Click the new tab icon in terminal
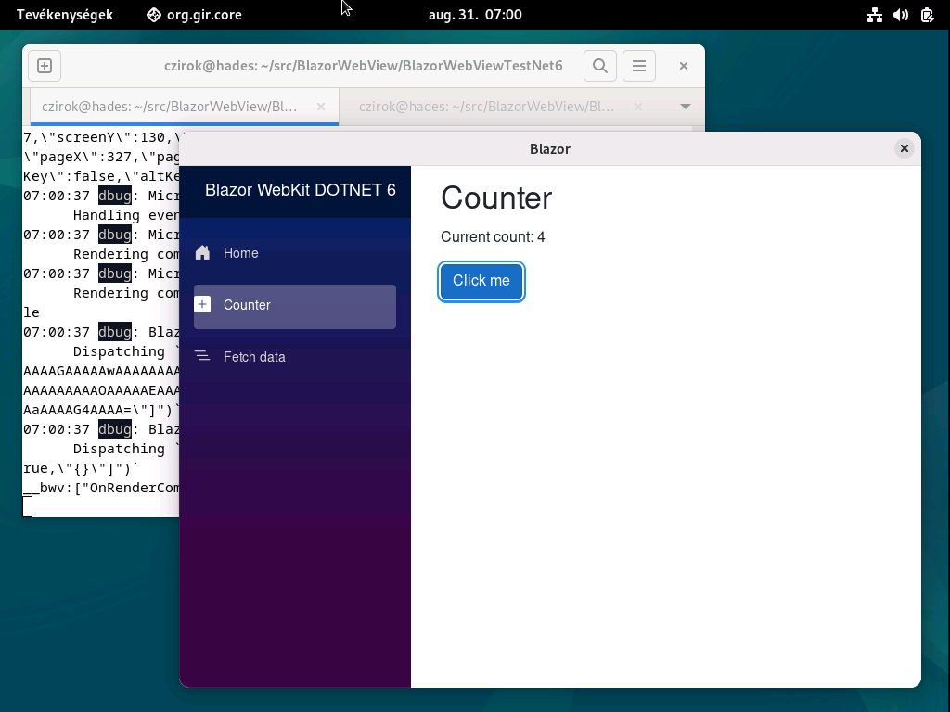The image size is (950, 712). (45, 65)
